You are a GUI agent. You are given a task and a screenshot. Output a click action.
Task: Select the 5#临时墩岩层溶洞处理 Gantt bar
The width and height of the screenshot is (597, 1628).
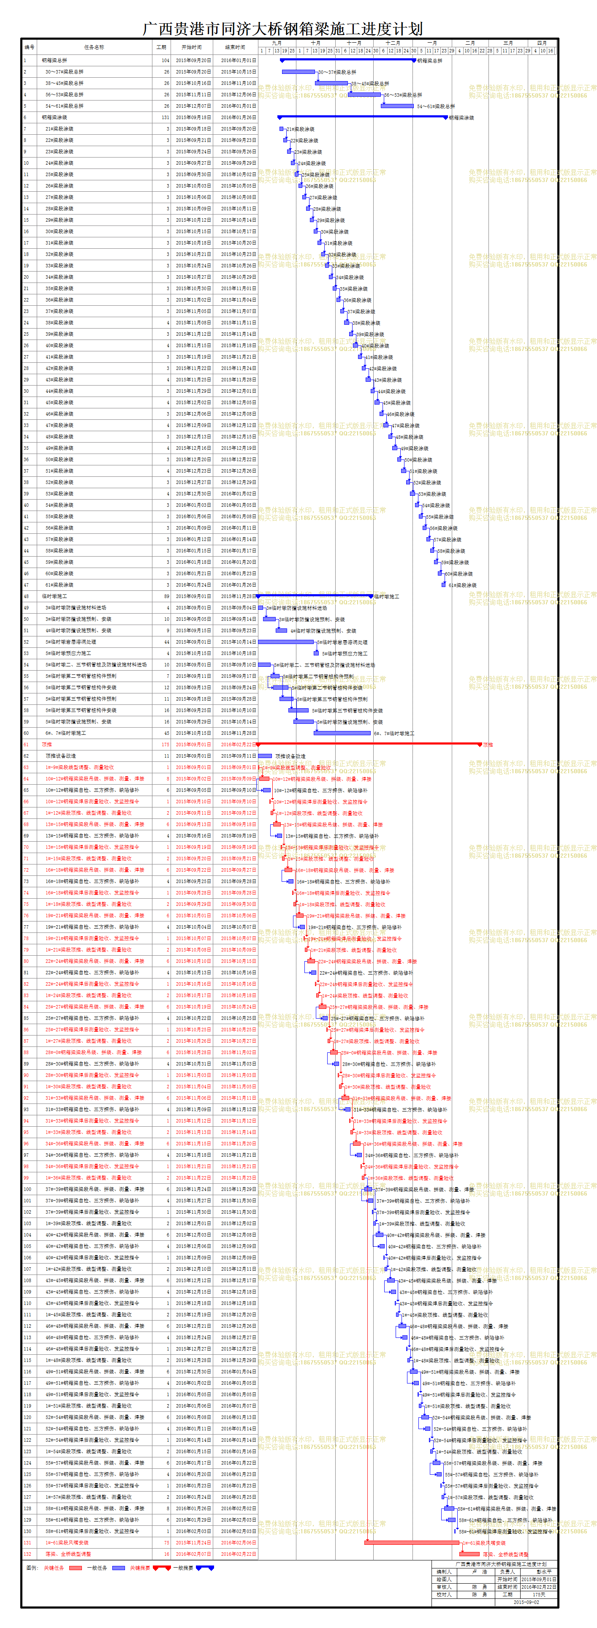click(286, 641)
